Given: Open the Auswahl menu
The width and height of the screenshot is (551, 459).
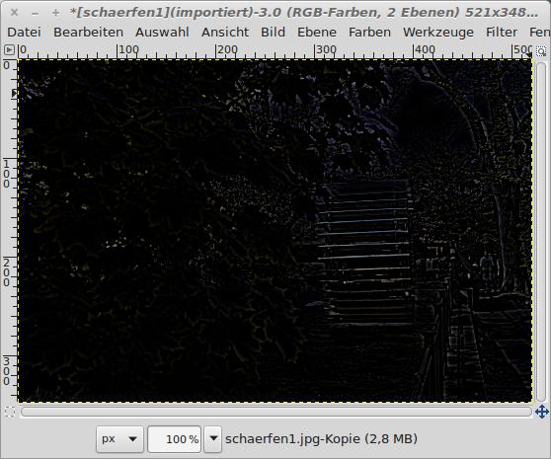Looking at the screenshot, I should pyautogui.click(x=162, y=33).
